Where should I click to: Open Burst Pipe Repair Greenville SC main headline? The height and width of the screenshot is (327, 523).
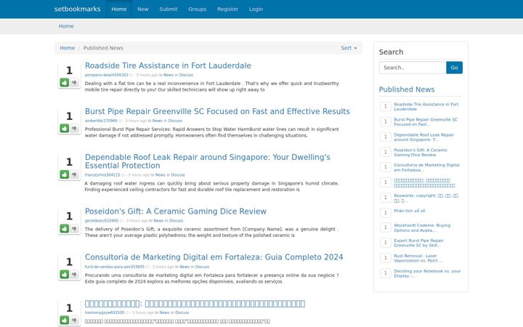click(x=217, y=111)
